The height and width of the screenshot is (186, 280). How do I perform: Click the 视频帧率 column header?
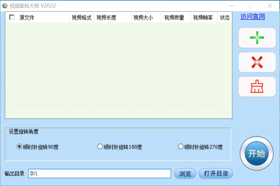(x=203, y=17)
